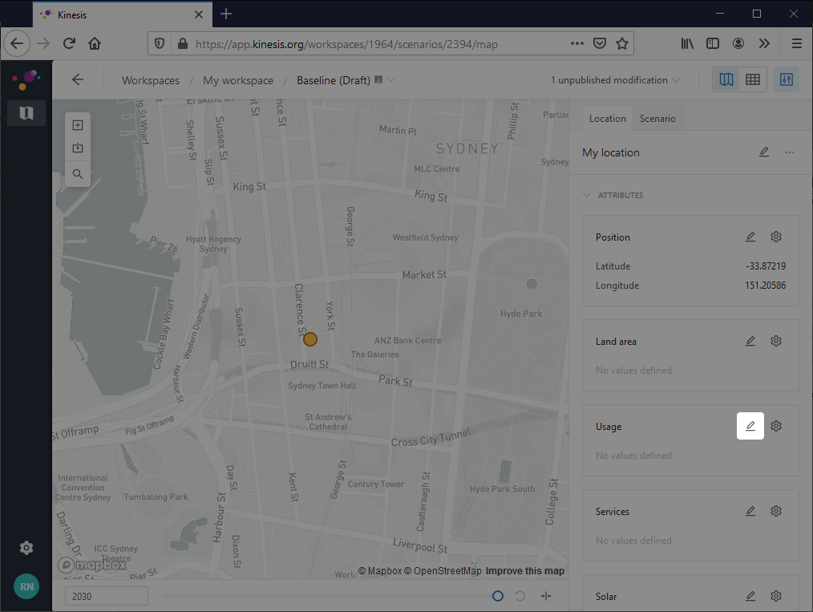813x612 pixels.
Task: Open Land area settings gear
Action: (776, 341)
